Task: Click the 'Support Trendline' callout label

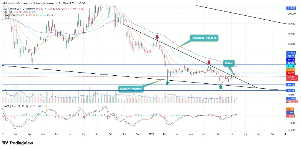Action: click(131, 89)
